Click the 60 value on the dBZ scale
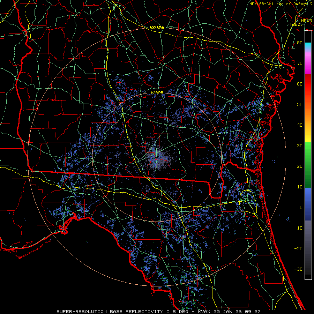The image size is (314, 314). [300, 84]
